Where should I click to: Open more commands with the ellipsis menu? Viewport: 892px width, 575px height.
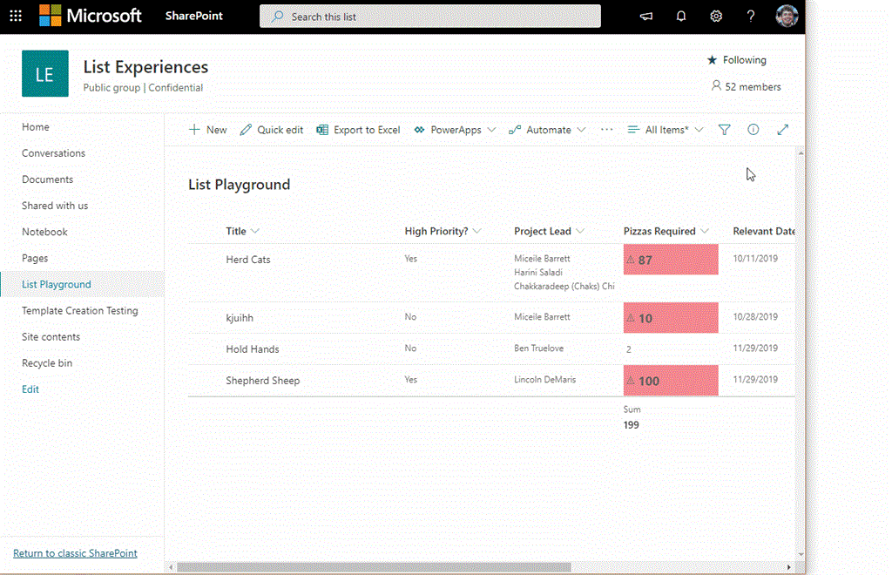tap(606, 129)
